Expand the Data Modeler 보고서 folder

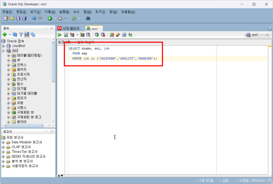(x=3, y=142)
